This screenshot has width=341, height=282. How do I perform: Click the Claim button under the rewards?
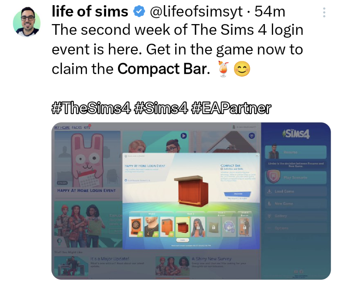(x=182, y=240)
